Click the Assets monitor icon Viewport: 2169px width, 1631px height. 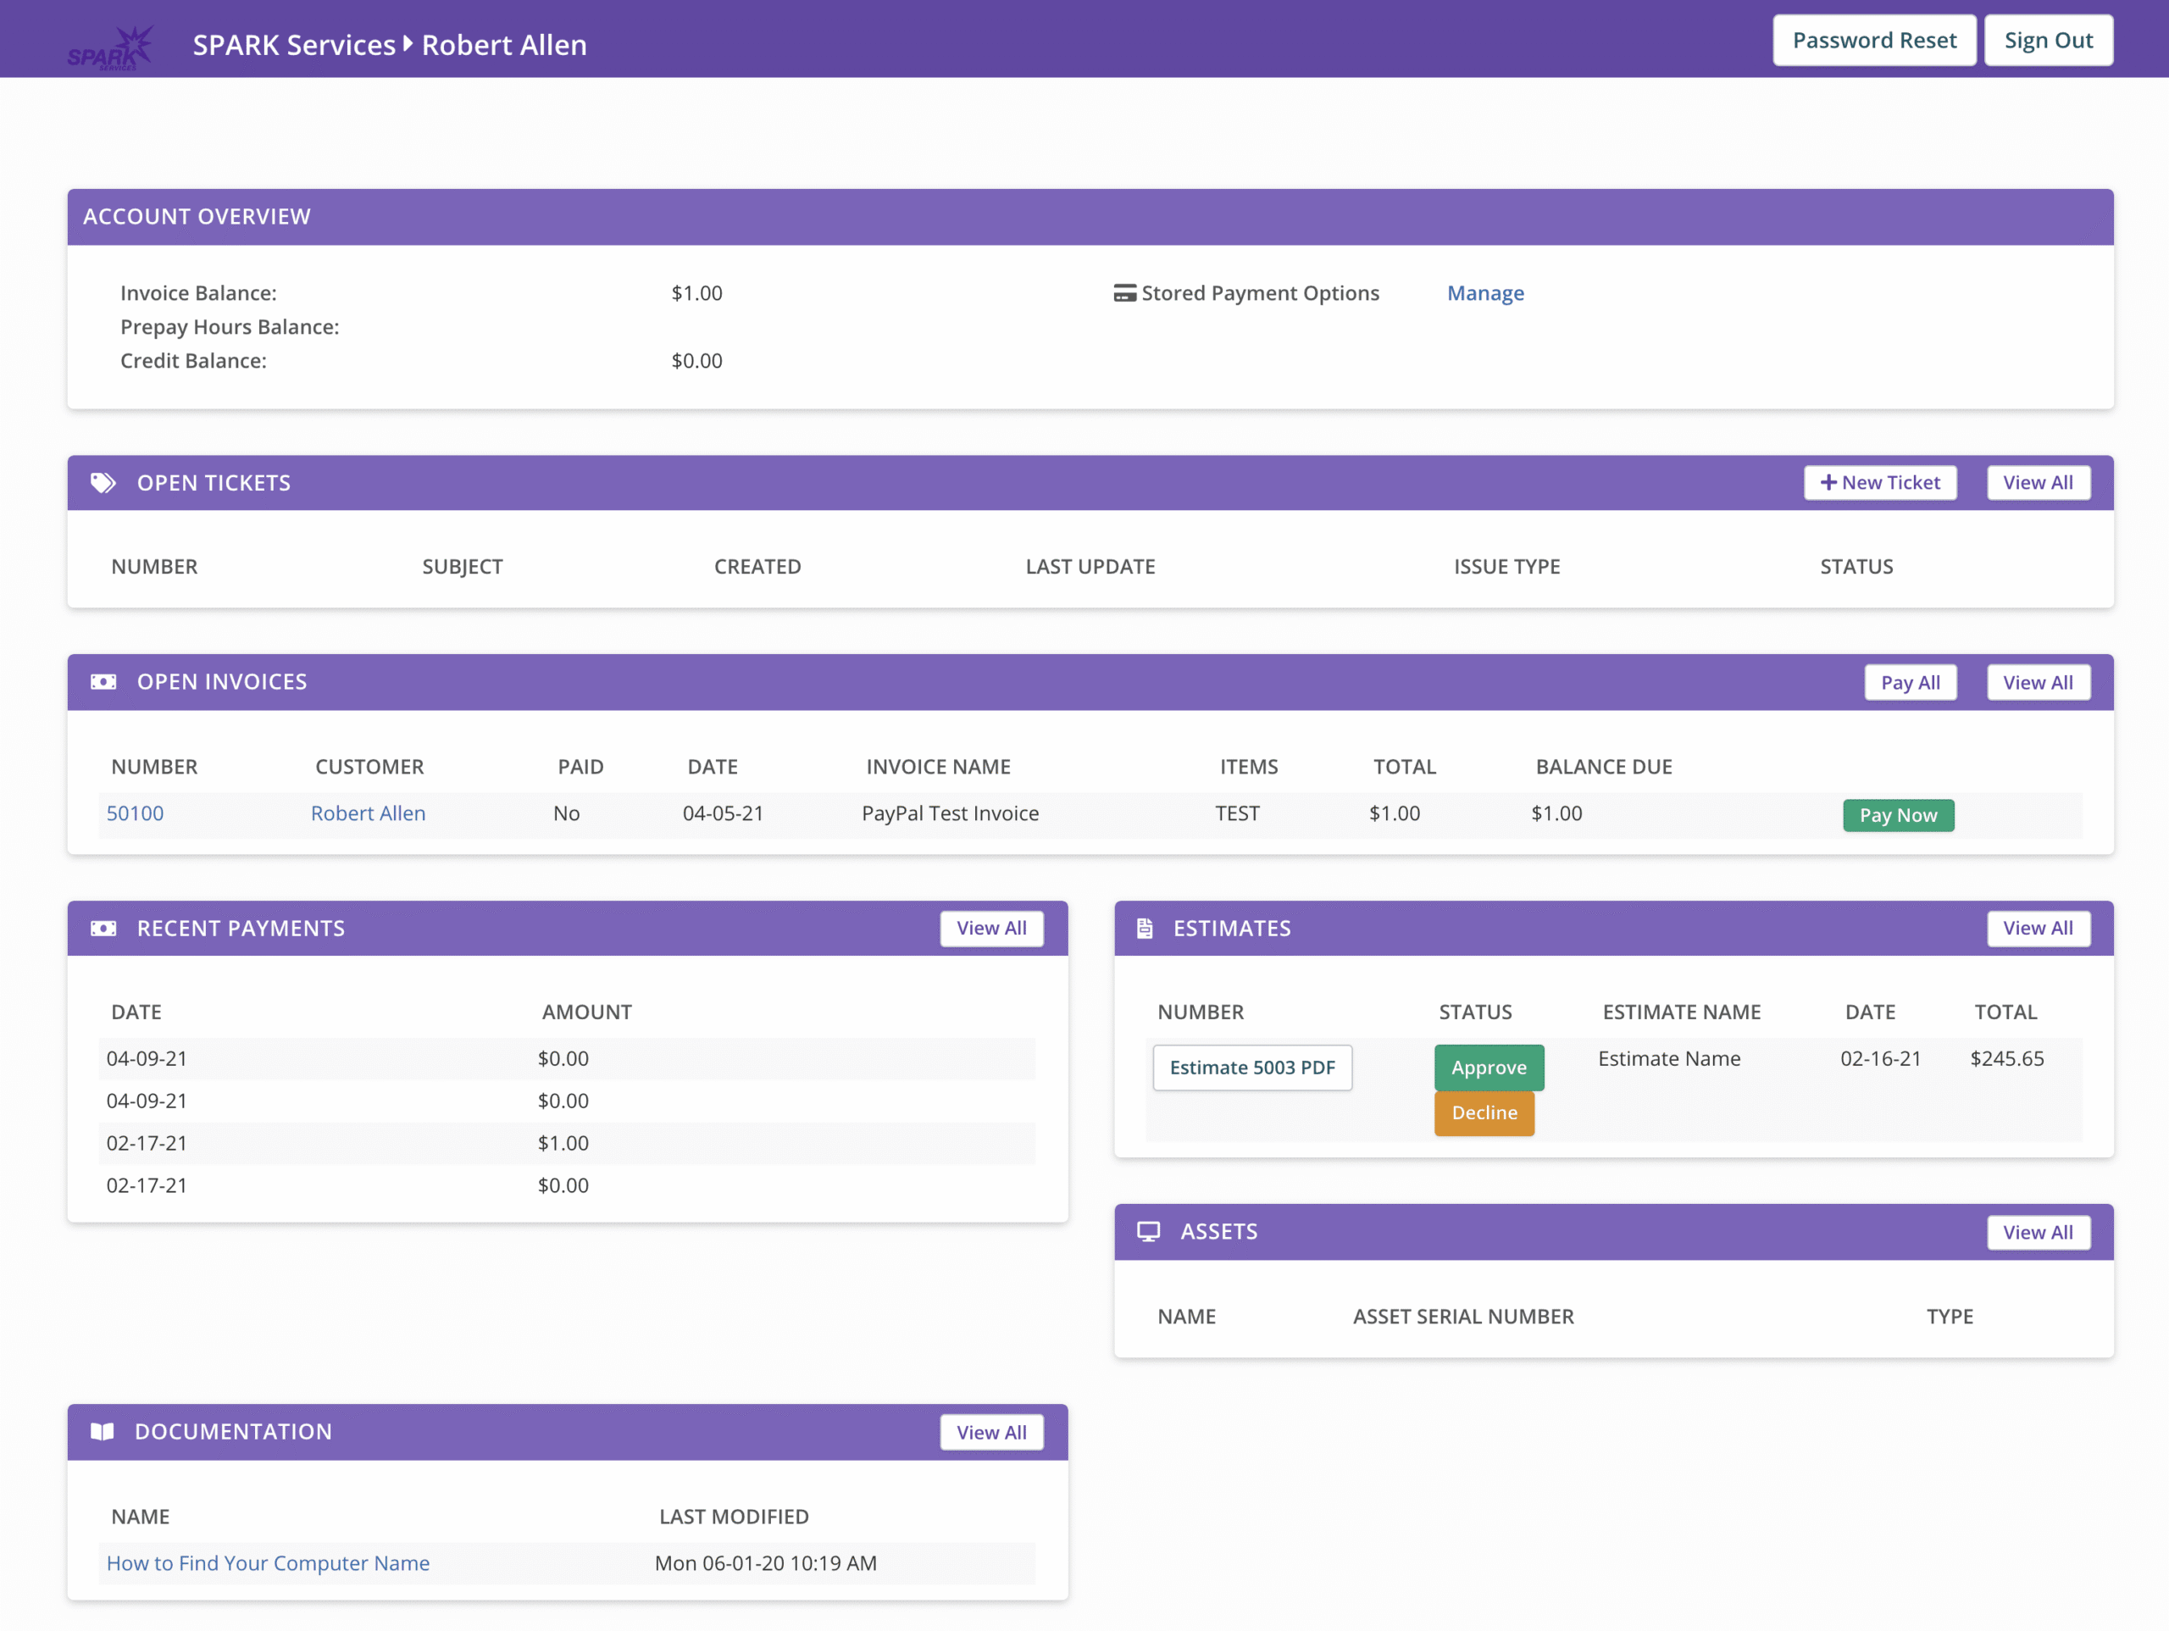click(1148, 1232)
